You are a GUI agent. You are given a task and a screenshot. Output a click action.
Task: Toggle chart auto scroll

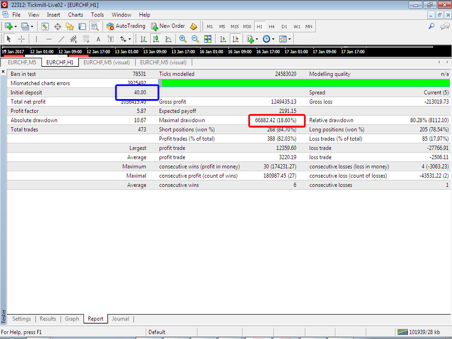tap(223, 39)
